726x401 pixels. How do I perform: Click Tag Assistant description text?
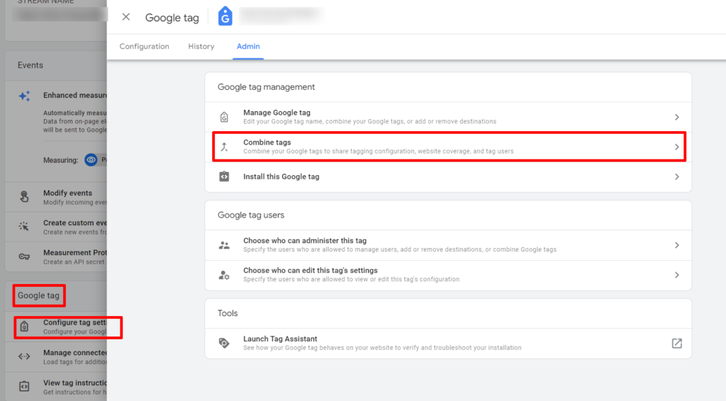point(382,348)
